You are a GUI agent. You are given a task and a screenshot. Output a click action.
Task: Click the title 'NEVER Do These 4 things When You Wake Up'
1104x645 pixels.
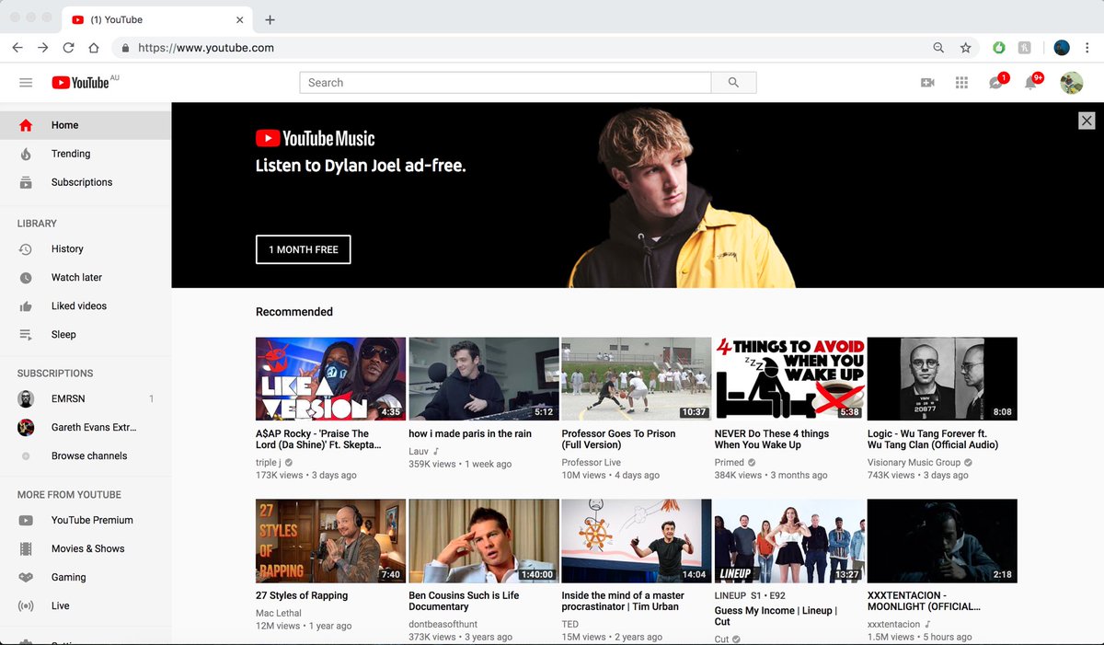point(772,439)
